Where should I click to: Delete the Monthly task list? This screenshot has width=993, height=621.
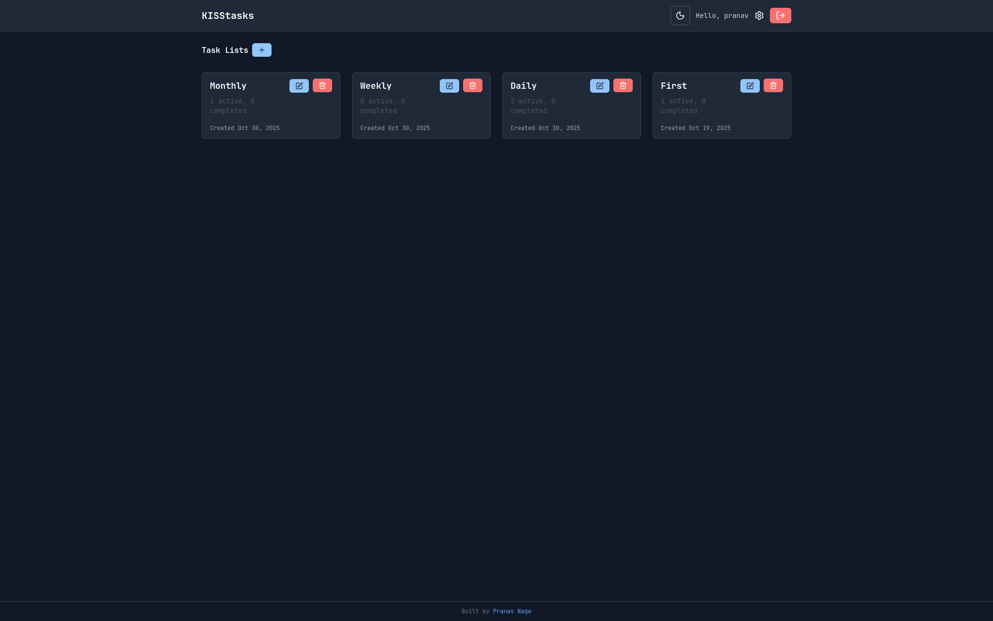322,86
